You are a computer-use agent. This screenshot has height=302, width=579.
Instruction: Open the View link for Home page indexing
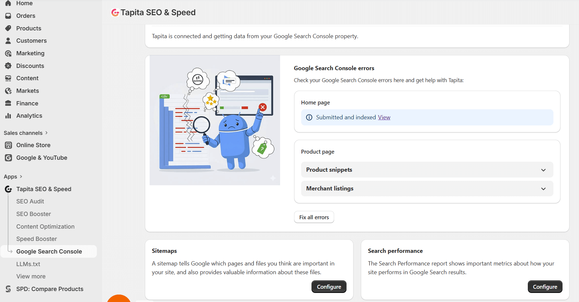(384, 117)
